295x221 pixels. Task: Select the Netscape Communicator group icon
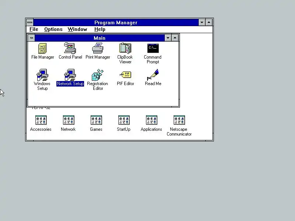(x=179, y=120)
